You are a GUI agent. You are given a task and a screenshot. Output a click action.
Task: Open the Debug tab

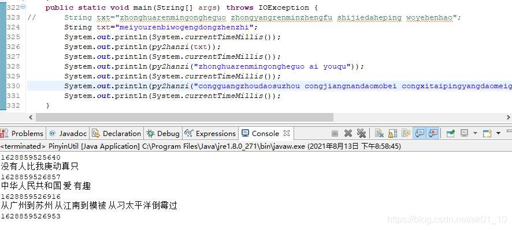point(163,134)
